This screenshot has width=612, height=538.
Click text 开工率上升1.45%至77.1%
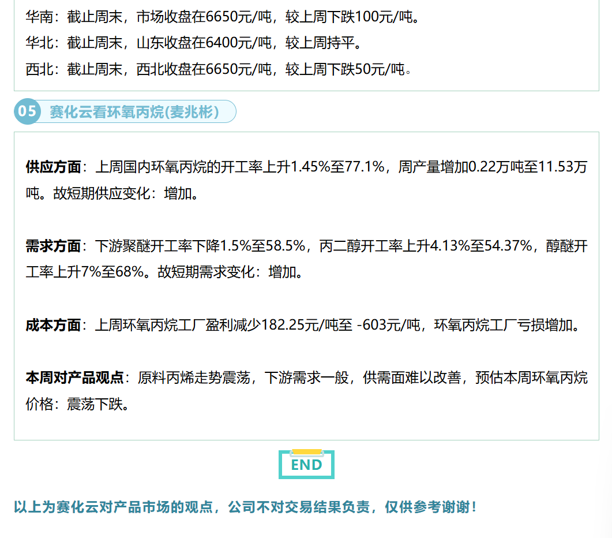click(302, 167)
